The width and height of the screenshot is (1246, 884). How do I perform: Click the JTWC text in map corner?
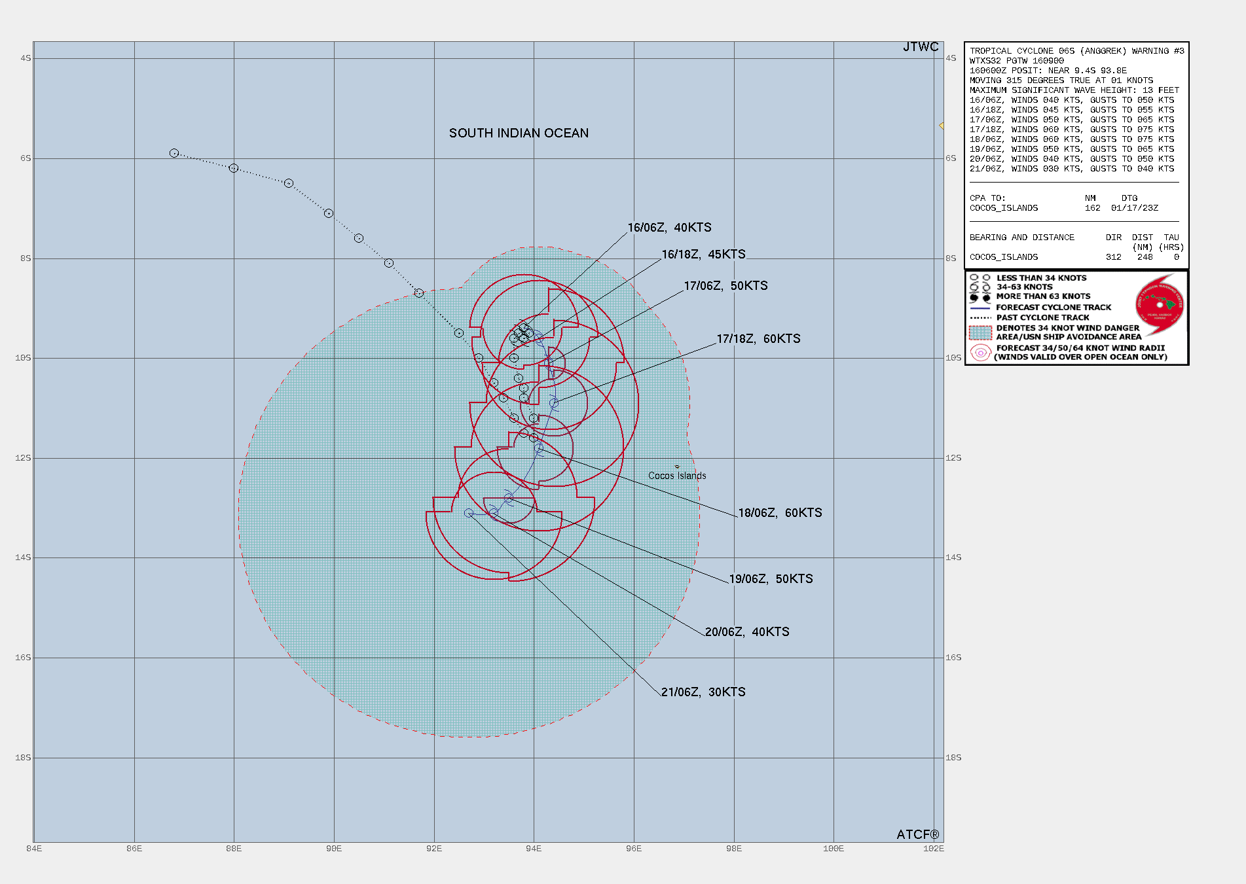pyautogui.click(x=921, y=47)
